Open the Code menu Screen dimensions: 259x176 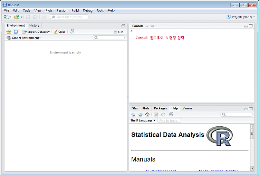pos(27,10)
